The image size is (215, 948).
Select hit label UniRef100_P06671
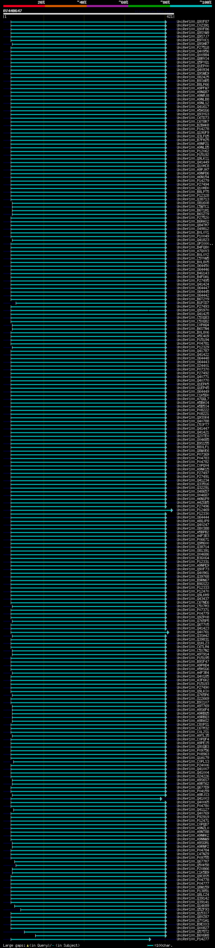click(x=192, y=539)
